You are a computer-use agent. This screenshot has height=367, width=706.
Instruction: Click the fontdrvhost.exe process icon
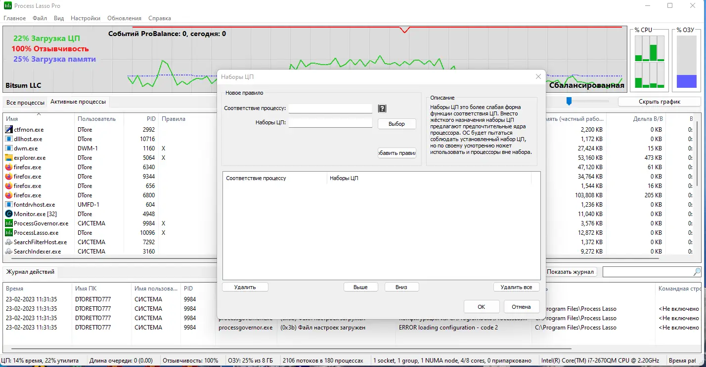coord(8,204)
